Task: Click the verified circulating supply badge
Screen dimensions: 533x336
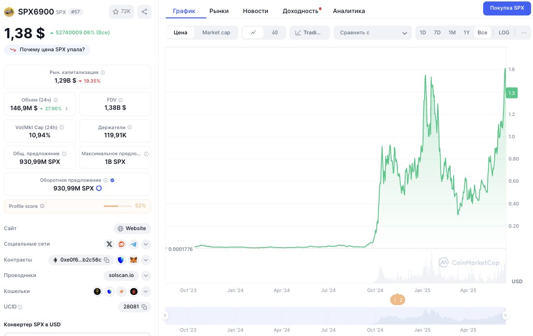Action: pos(112,180)
